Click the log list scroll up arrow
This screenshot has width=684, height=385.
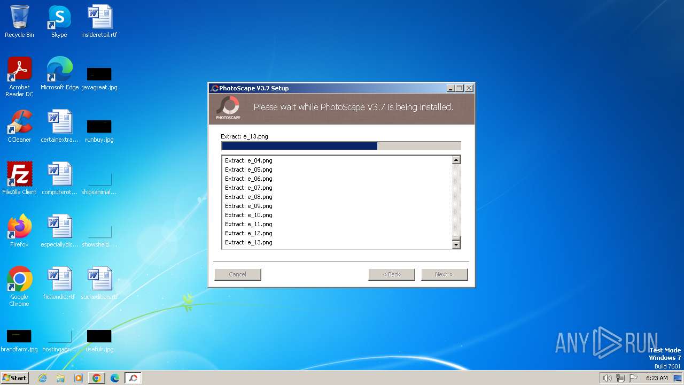(x=456, y=160)
